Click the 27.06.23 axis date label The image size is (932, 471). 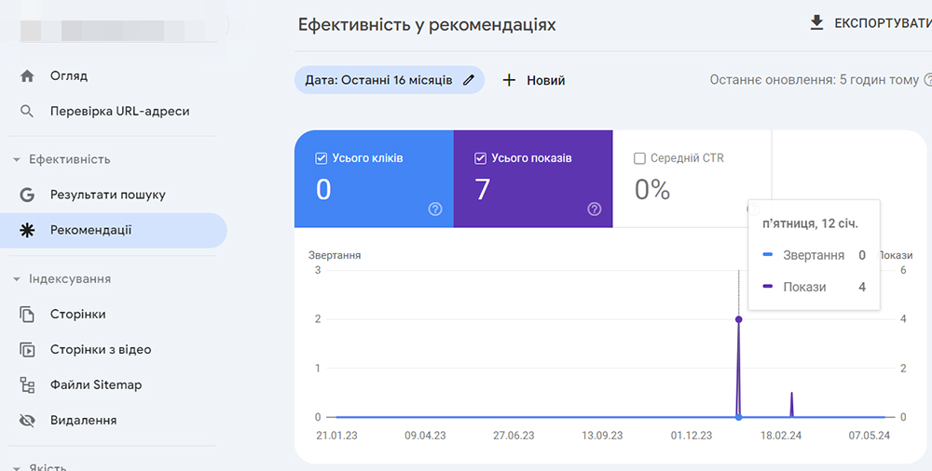(514, 436)
